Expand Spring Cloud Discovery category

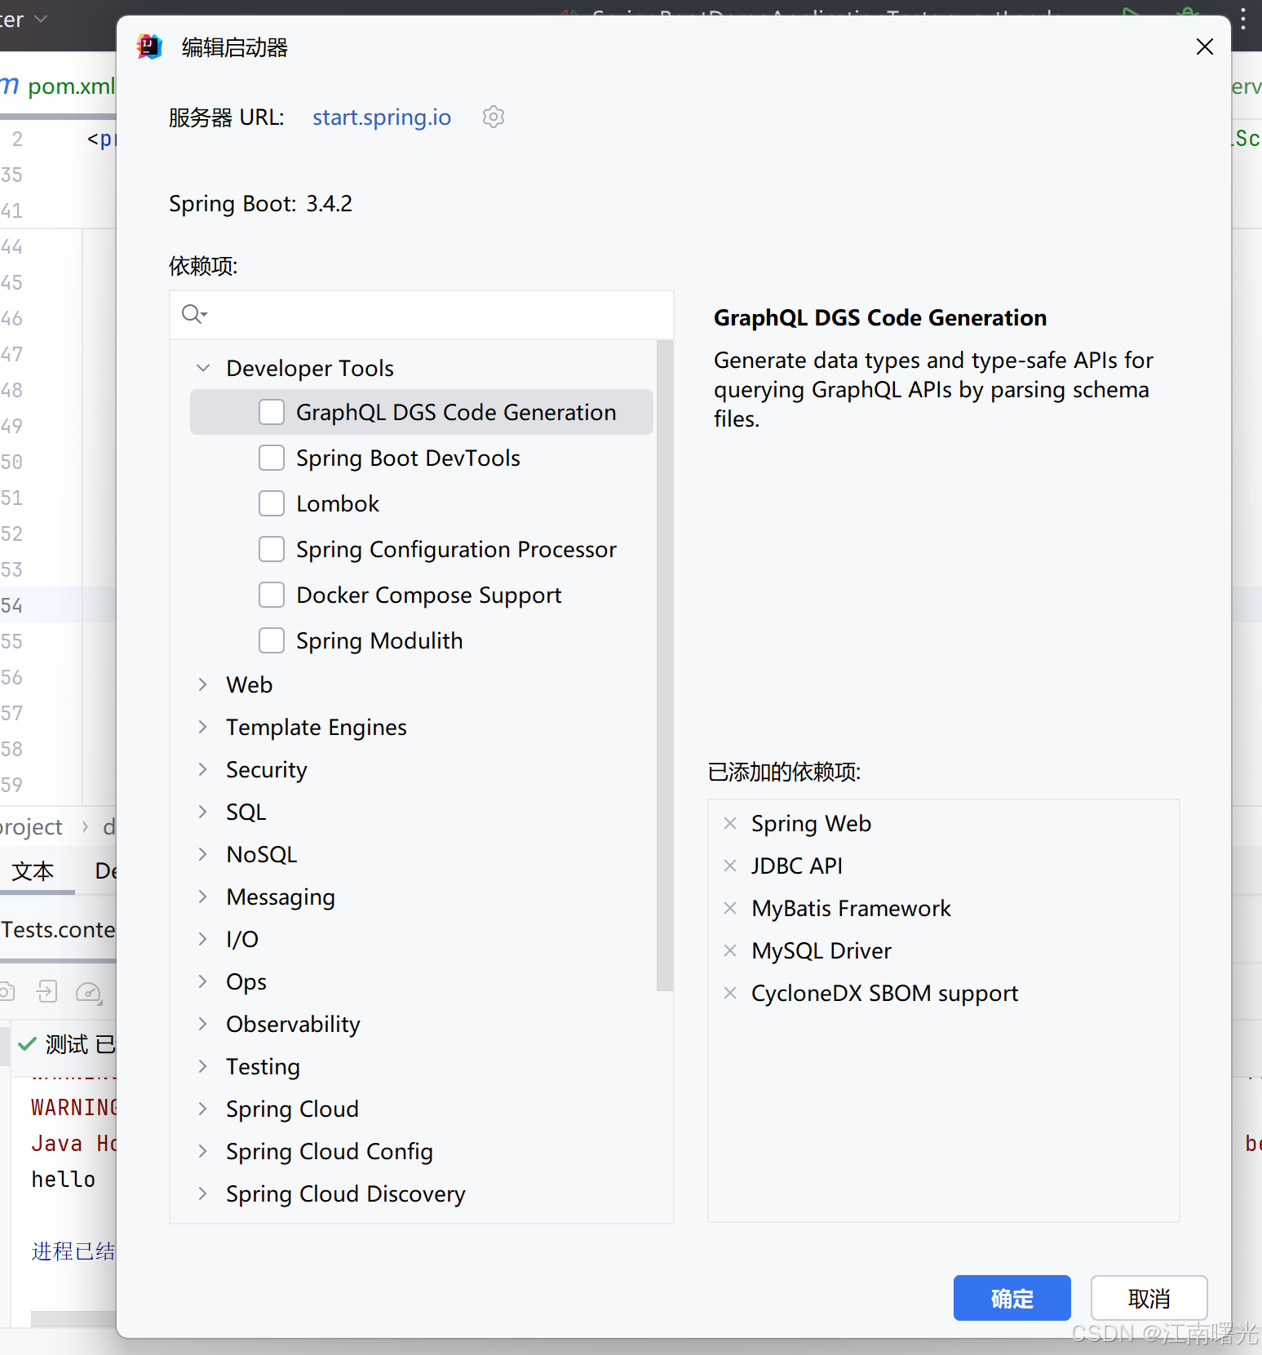(x=203, y=1193)
